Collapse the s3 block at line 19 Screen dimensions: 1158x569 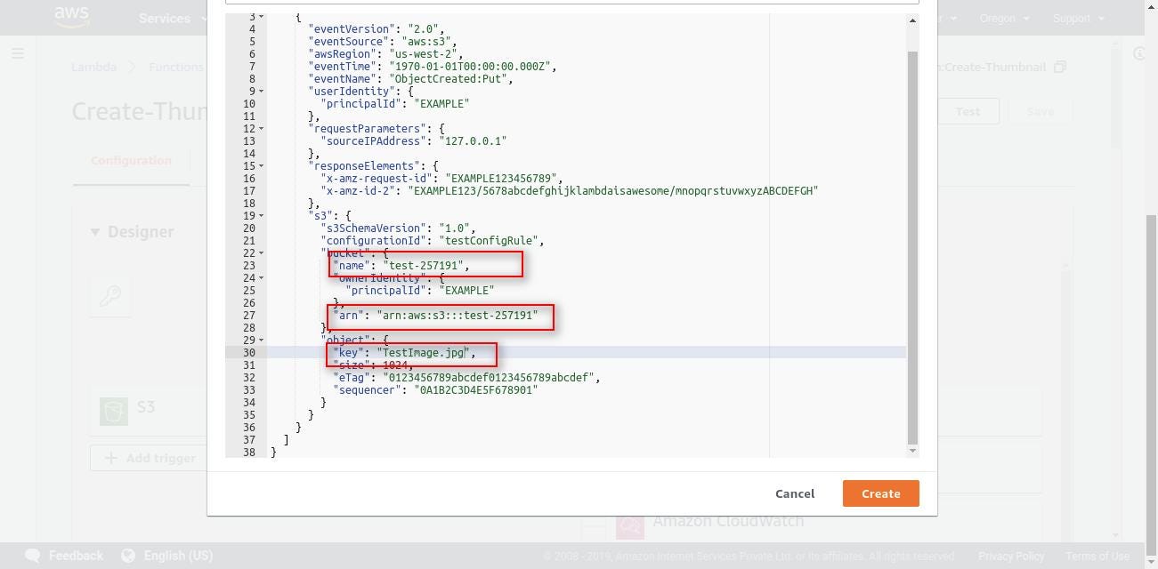tap(261, 215)
